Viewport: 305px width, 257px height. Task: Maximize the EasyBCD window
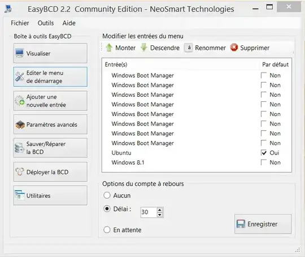269,7
